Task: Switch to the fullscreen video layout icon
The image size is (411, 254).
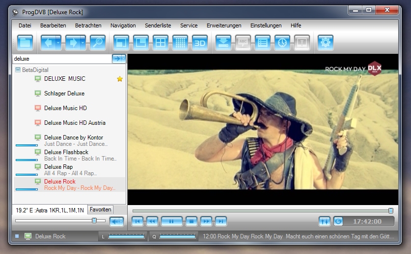Action: coord(121,43)
